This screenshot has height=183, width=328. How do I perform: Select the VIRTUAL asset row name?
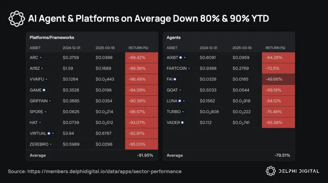[x=38, y=133]
